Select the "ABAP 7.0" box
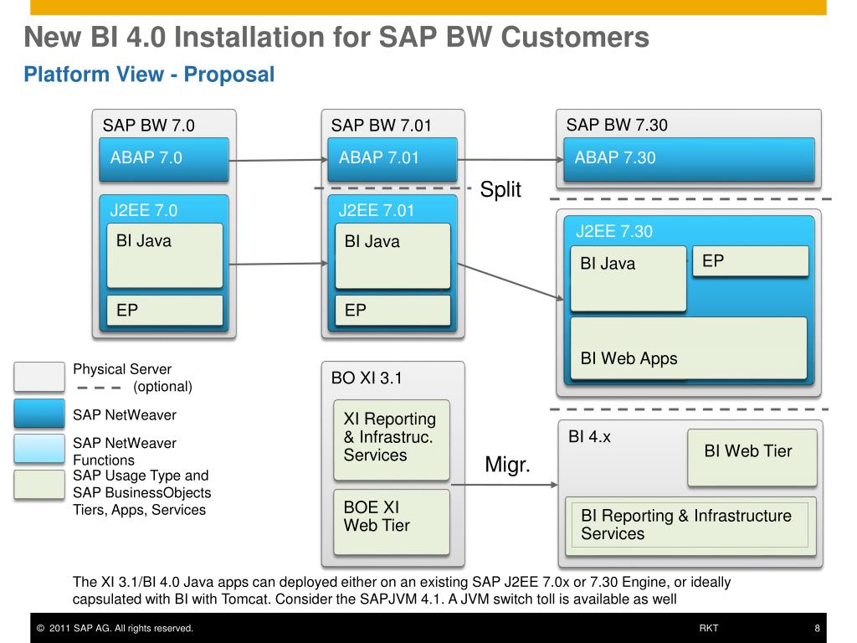857x643 pixels. click(164, 159)
